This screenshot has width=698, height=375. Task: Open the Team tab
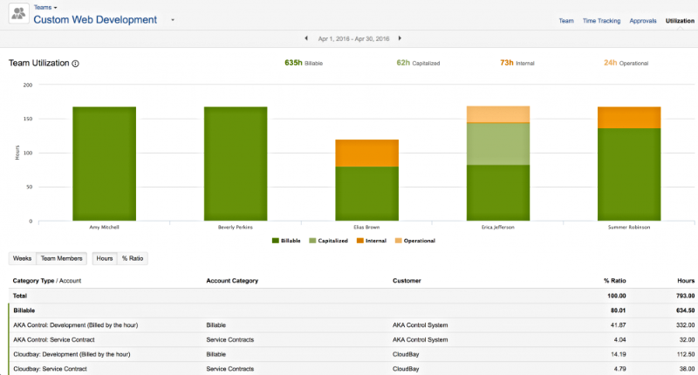tap(565, 20)
